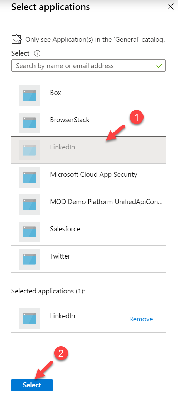Select the Salesforce list entry
Image resolution: width=178 pixels, height=399 pixels.
pyautogui.click(x=89, y=232)
